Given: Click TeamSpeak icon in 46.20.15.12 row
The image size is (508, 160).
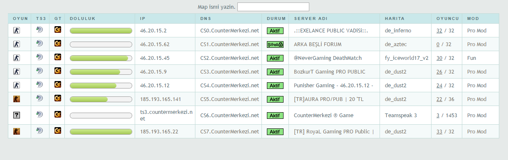Looking at the screenshot, I should tap(39, 85).
